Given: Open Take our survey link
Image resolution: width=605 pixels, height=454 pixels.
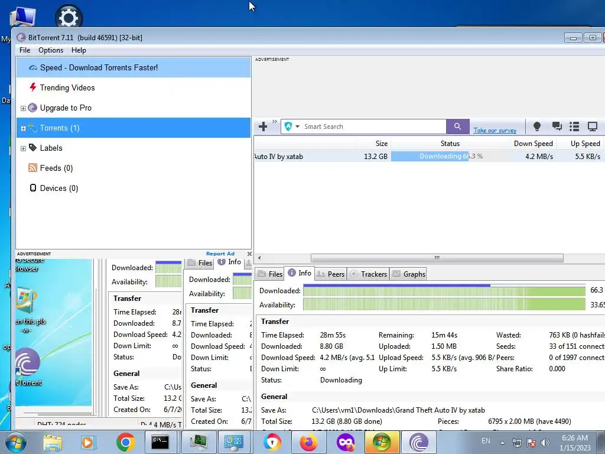Looking at the screenshot, I should pos(495,130).
